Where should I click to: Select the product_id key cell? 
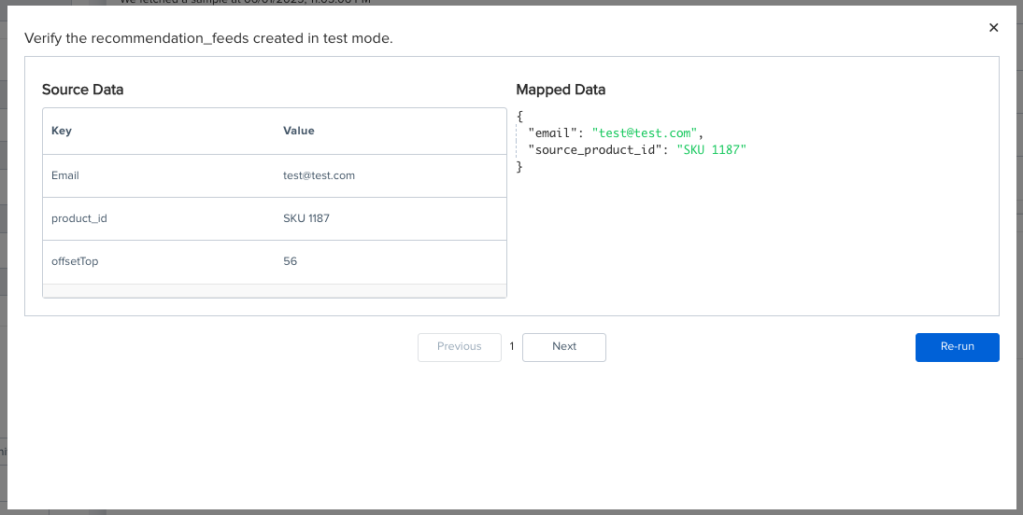[78, 219]
